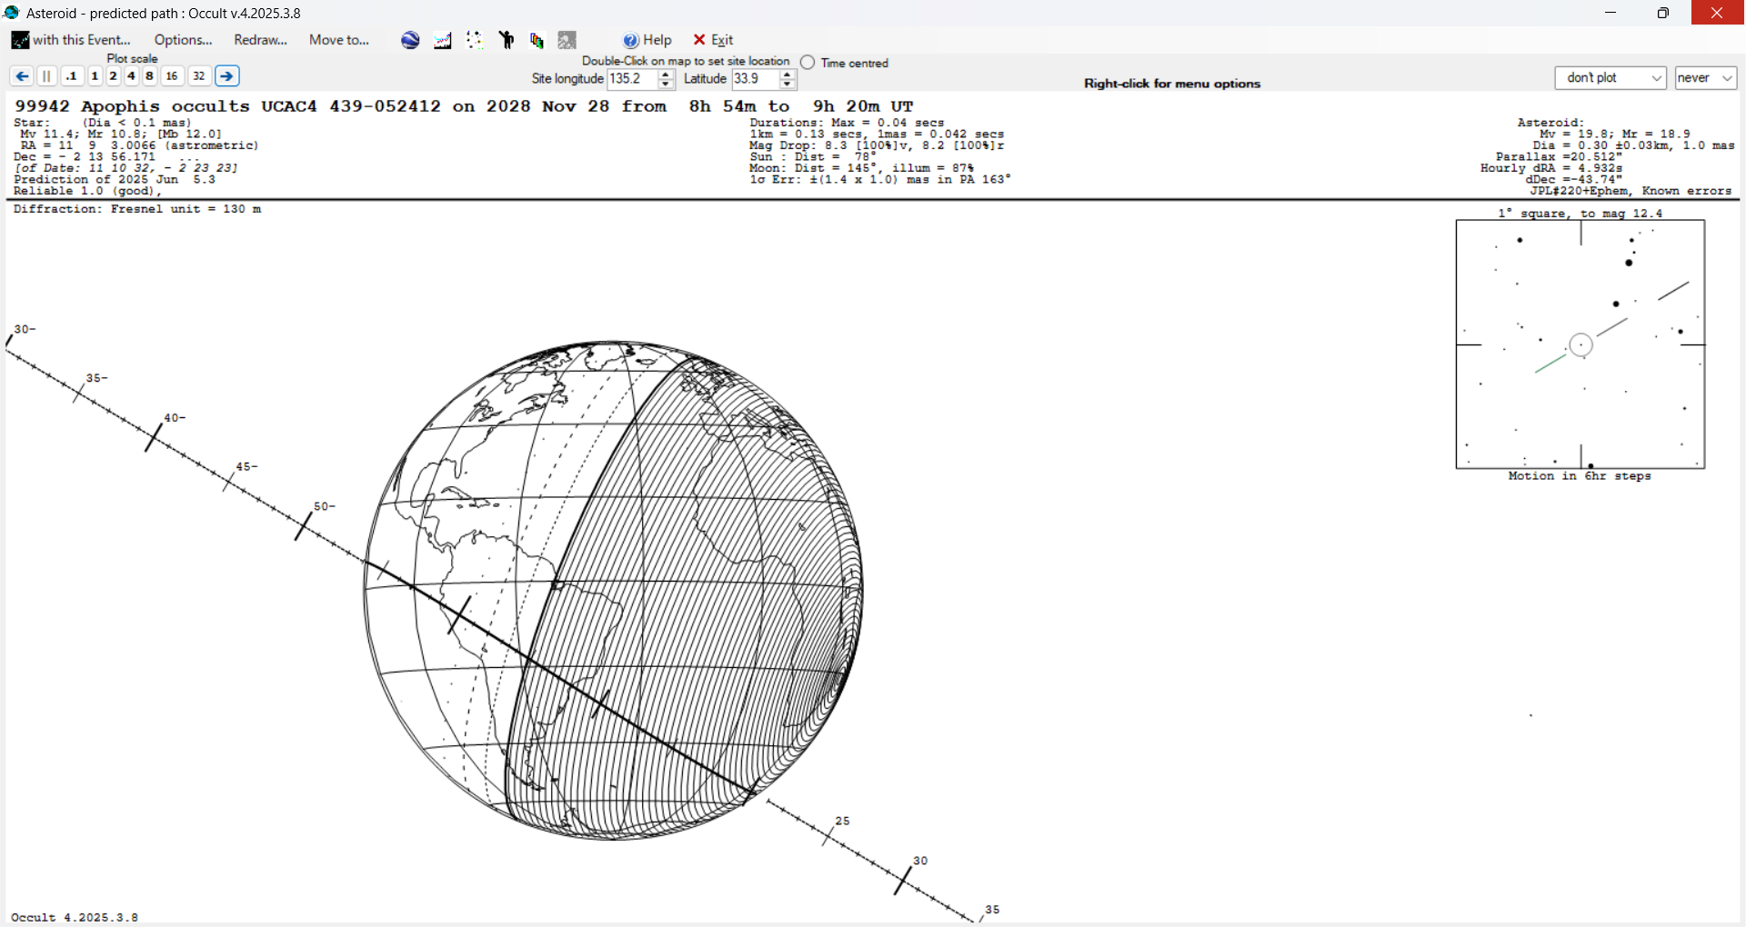This screenshot has height=927, width=1746.
Task: Click the pause bars button
Action: (x=46, y=76)
